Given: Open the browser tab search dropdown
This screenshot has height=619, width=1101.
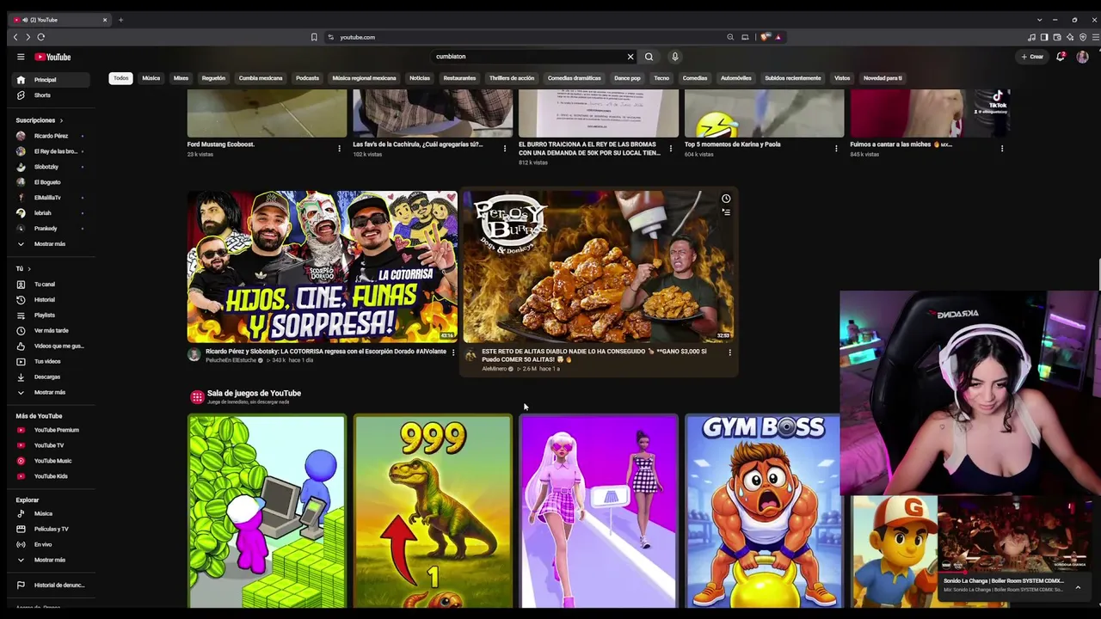Looking at the screenshot, I should (x=1039, y=20).
